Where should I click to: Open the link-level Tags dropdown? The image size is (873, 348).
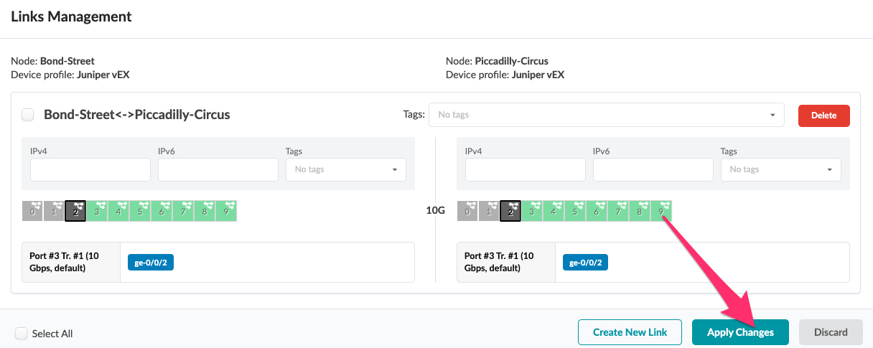pos(605,115)
